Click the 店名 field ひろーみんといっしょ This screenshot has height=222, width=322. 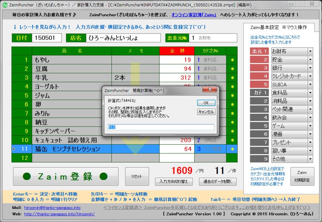click(123, 38)
